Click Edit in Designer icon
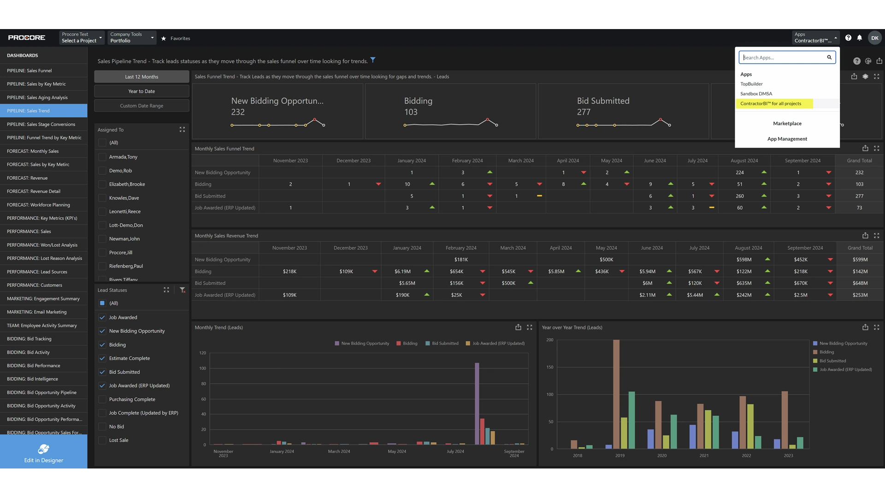This screenshot has width=885, height=498. 43,449
